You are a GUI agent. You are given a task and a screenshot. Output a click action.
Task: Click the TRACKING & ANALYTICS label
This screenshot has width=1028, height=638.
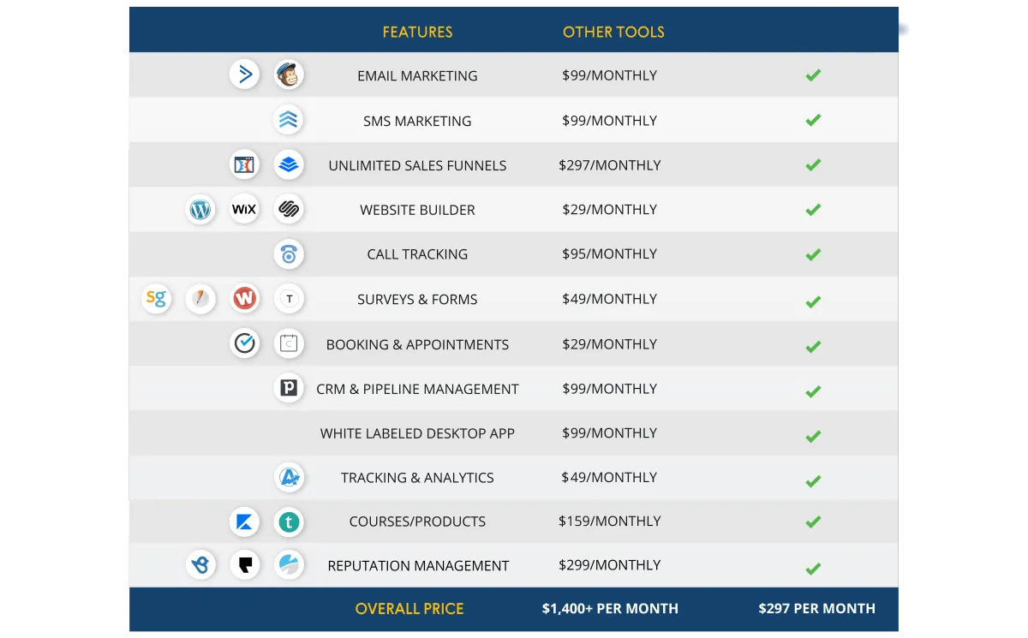click(x=417, y=478)
